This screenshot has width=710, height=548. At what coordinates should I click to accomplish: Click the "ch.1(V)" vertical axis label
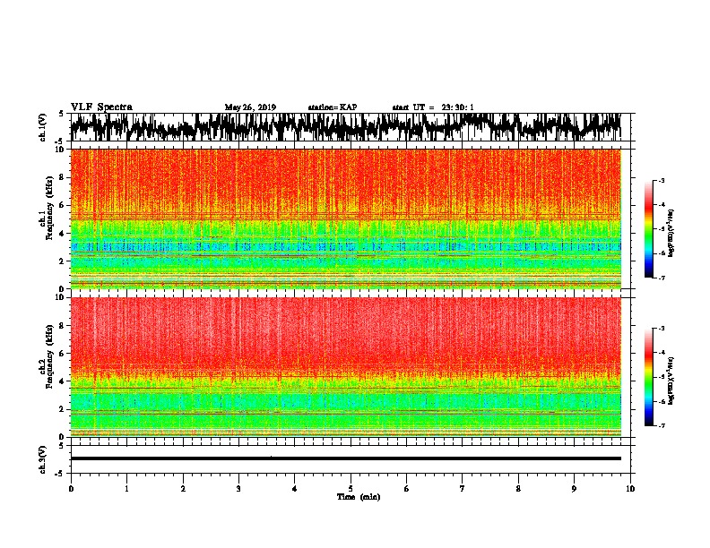[x=42, y=127]
